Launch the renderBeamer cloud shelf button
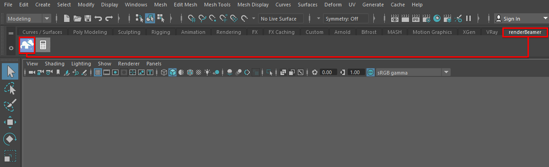This screenshot has width=549, height=167. click(27, 45)
